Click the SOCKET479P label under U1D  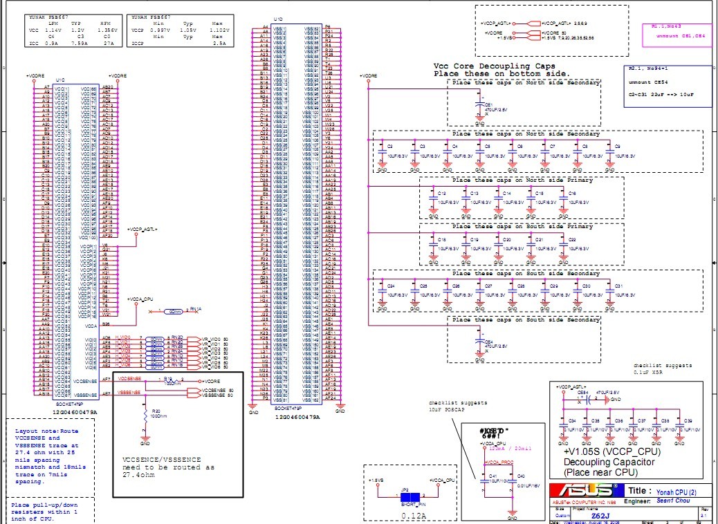click(x=288, y=409)
